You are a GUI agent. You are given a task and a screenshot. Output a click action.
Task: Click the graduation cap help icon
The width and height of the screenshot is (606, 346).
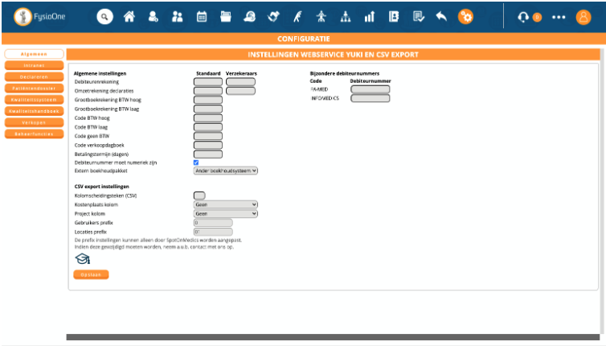click(82, 258)
